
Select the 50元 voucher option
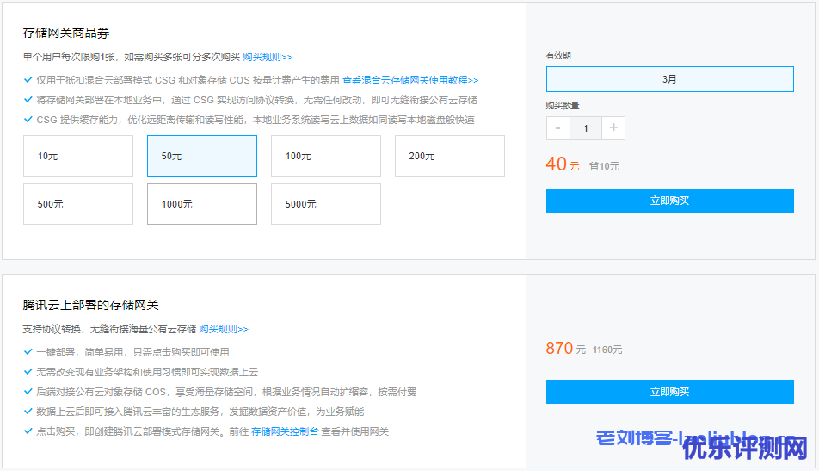pos(201,156)
